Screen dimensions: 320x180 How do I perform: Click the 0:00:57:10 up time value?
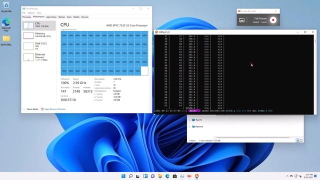pos(68,100)
